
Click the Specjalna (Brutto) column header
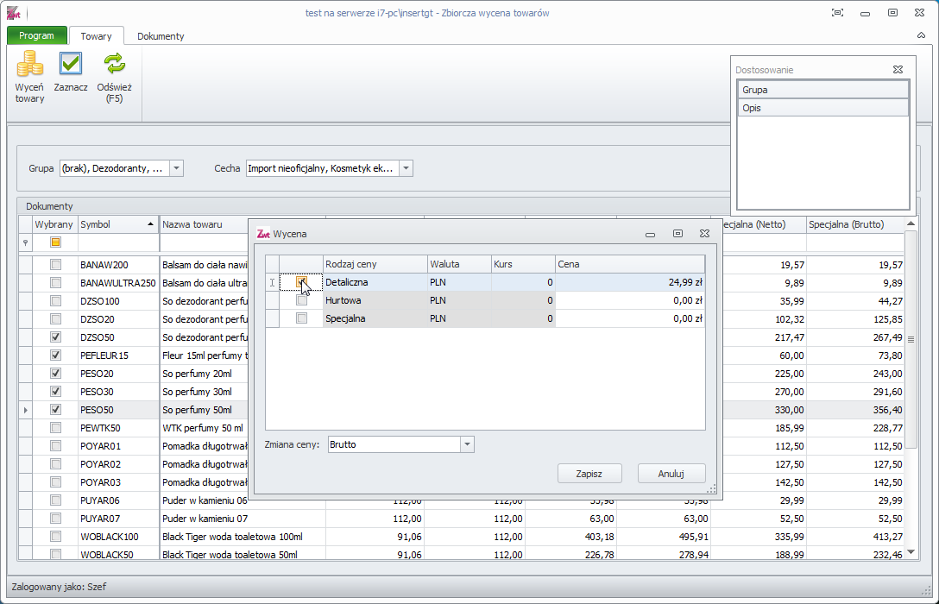coord(854,224)
